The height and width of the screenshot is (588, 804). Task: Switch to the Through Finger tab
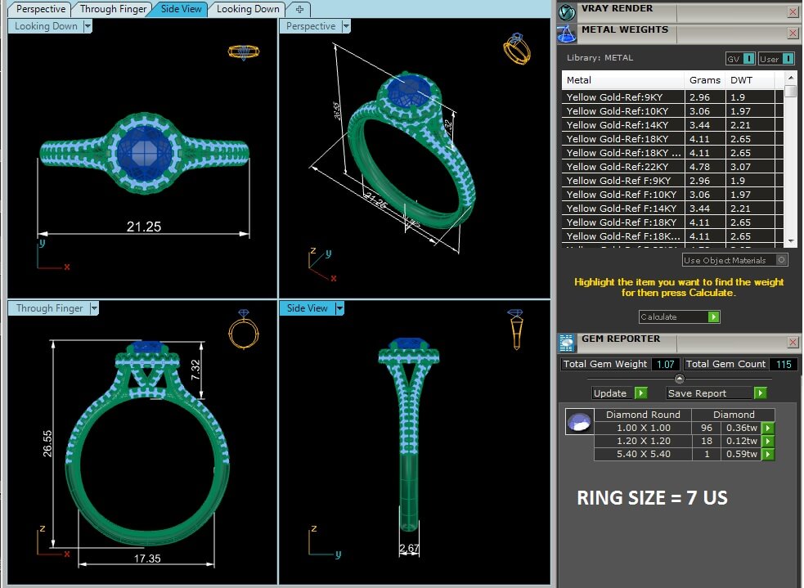click(x=114, y=9)
